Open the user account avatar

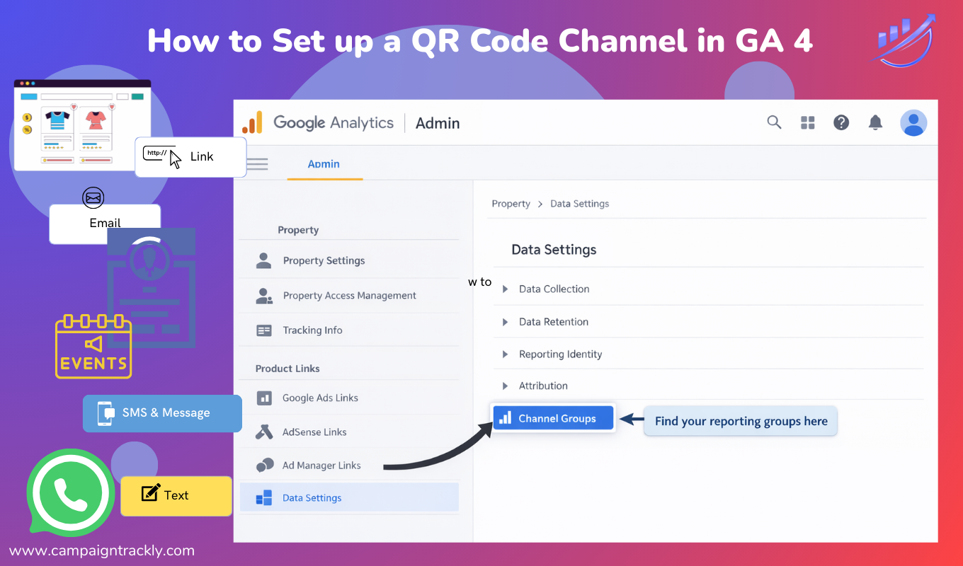pyautogui.click(x=913, y=123)
